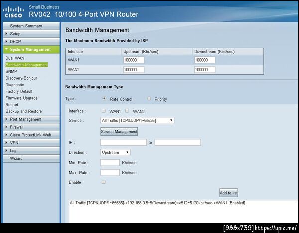Open the Service dropdown list
This screenshot has height=233, width=299.
pos(138,120)
